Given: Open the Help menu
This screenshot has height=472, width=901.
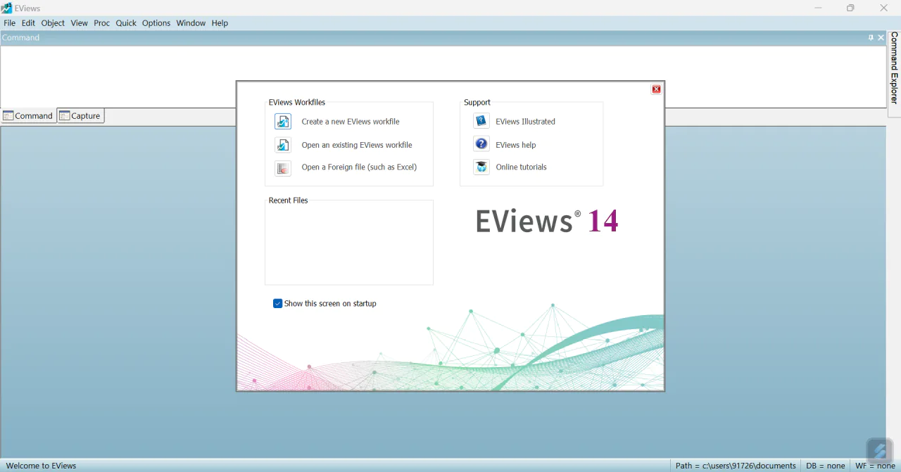Looking at the screenshot, I should point(220,23).
